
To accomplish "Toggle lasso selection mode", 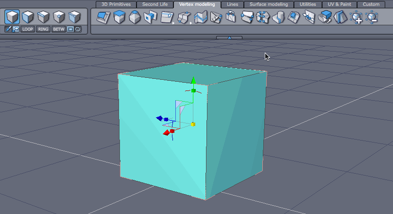I will 78,29.
